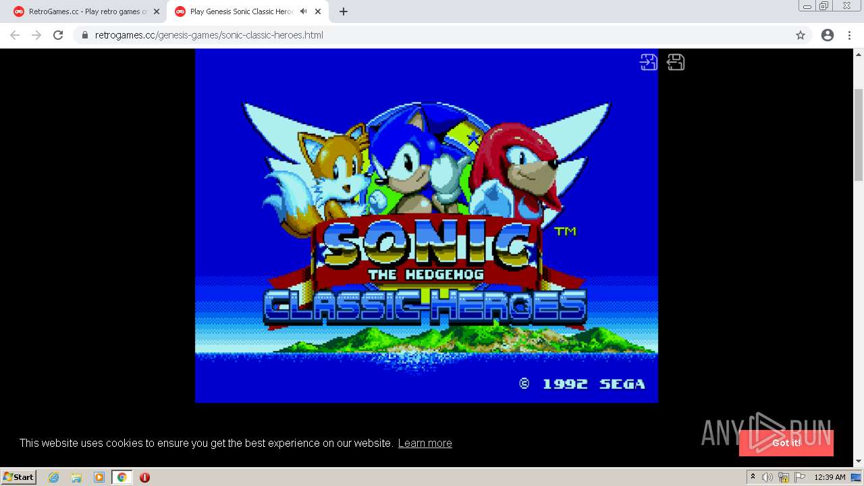
Task: Click the network tray icon
Action: point(784,477)
